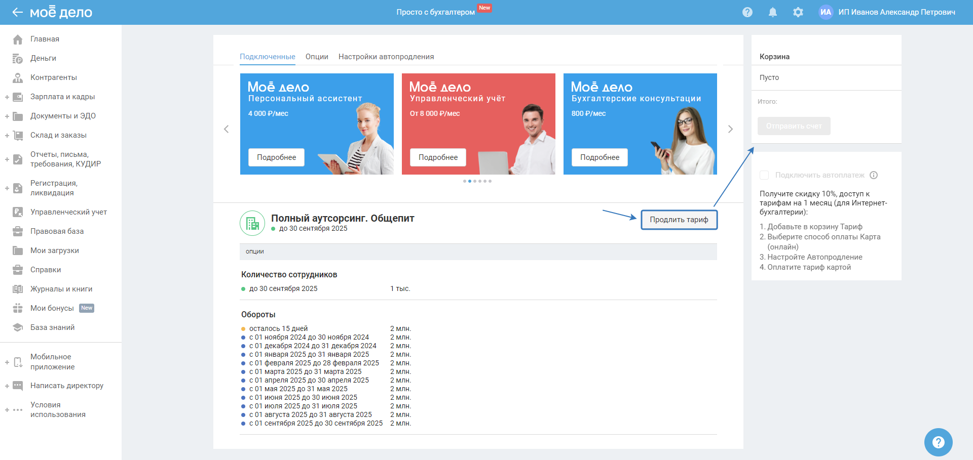Click the info icon beside Подключить автоплатеж
This screenshot has width=973, height=460.
coord(874,175)
